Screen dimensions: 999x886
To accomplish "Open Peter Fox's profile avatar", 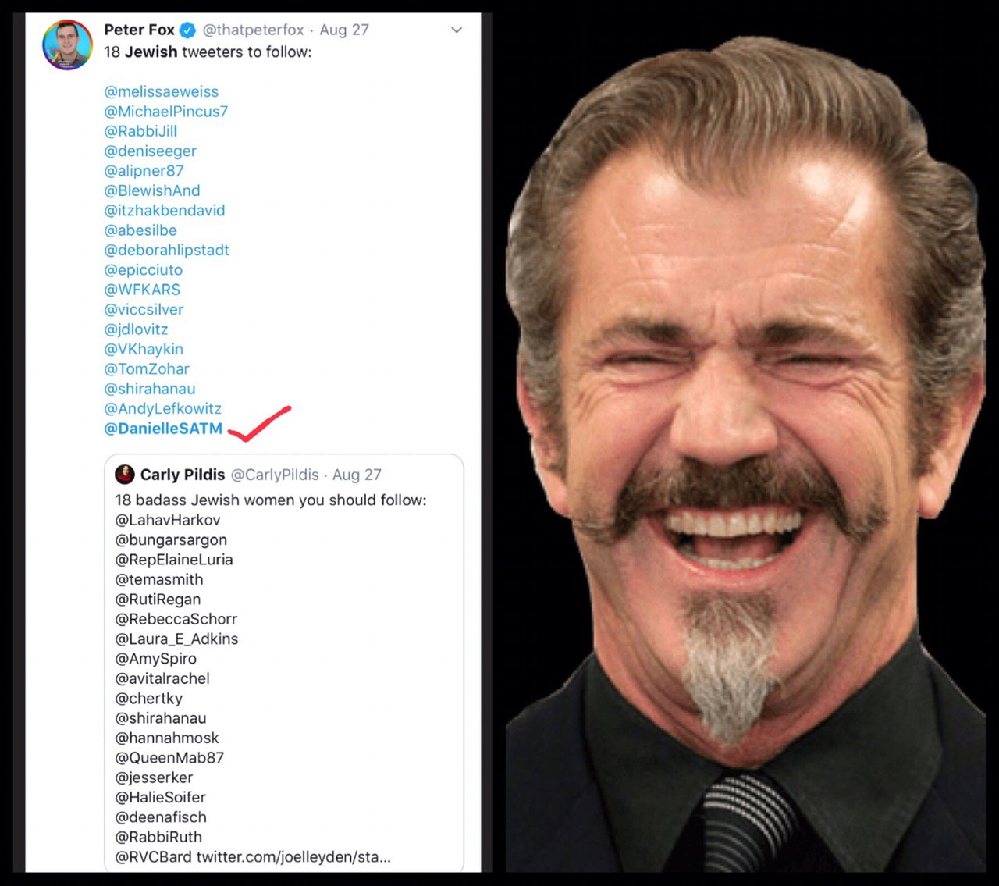I will [x=67, y=44].
